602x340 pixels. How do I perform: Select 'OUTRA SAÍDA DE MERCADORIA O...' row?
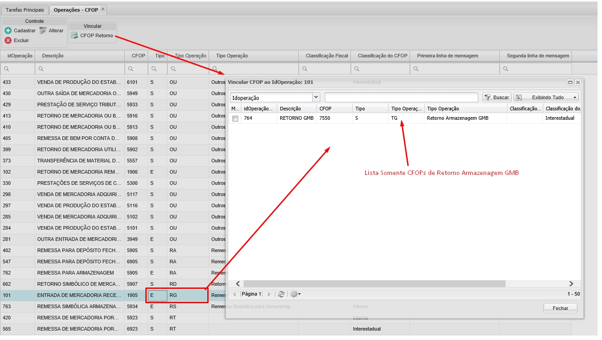click(113, 93)
